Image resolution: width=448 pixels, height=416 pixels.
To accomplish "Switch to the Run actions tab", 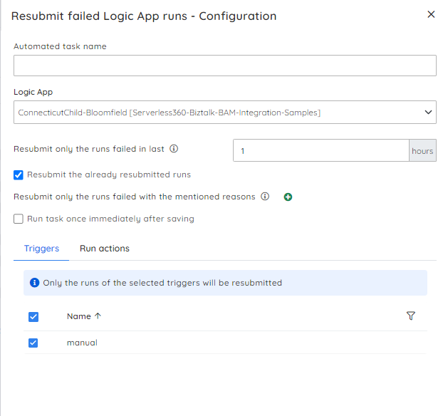I will [104, 249].
